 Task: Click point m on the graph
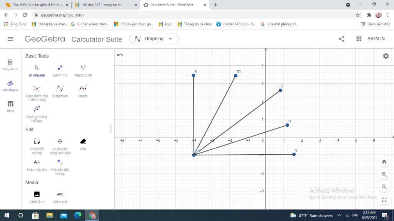pos(236,76)
